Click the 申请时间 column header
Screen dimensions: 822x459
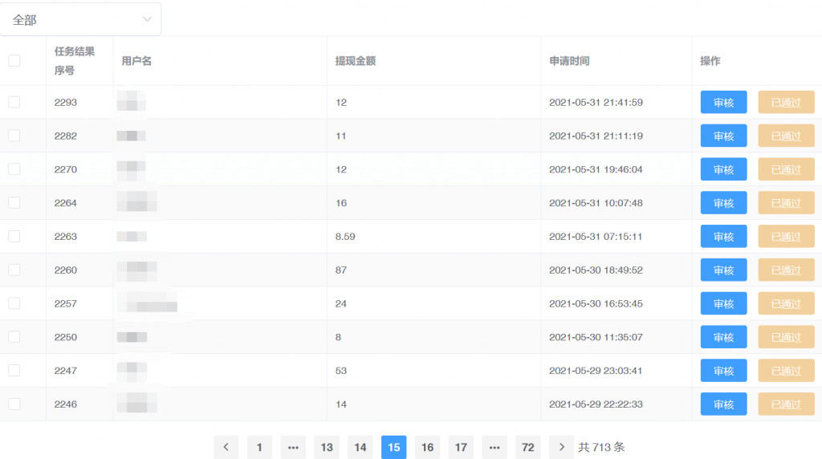pos(569,61)
